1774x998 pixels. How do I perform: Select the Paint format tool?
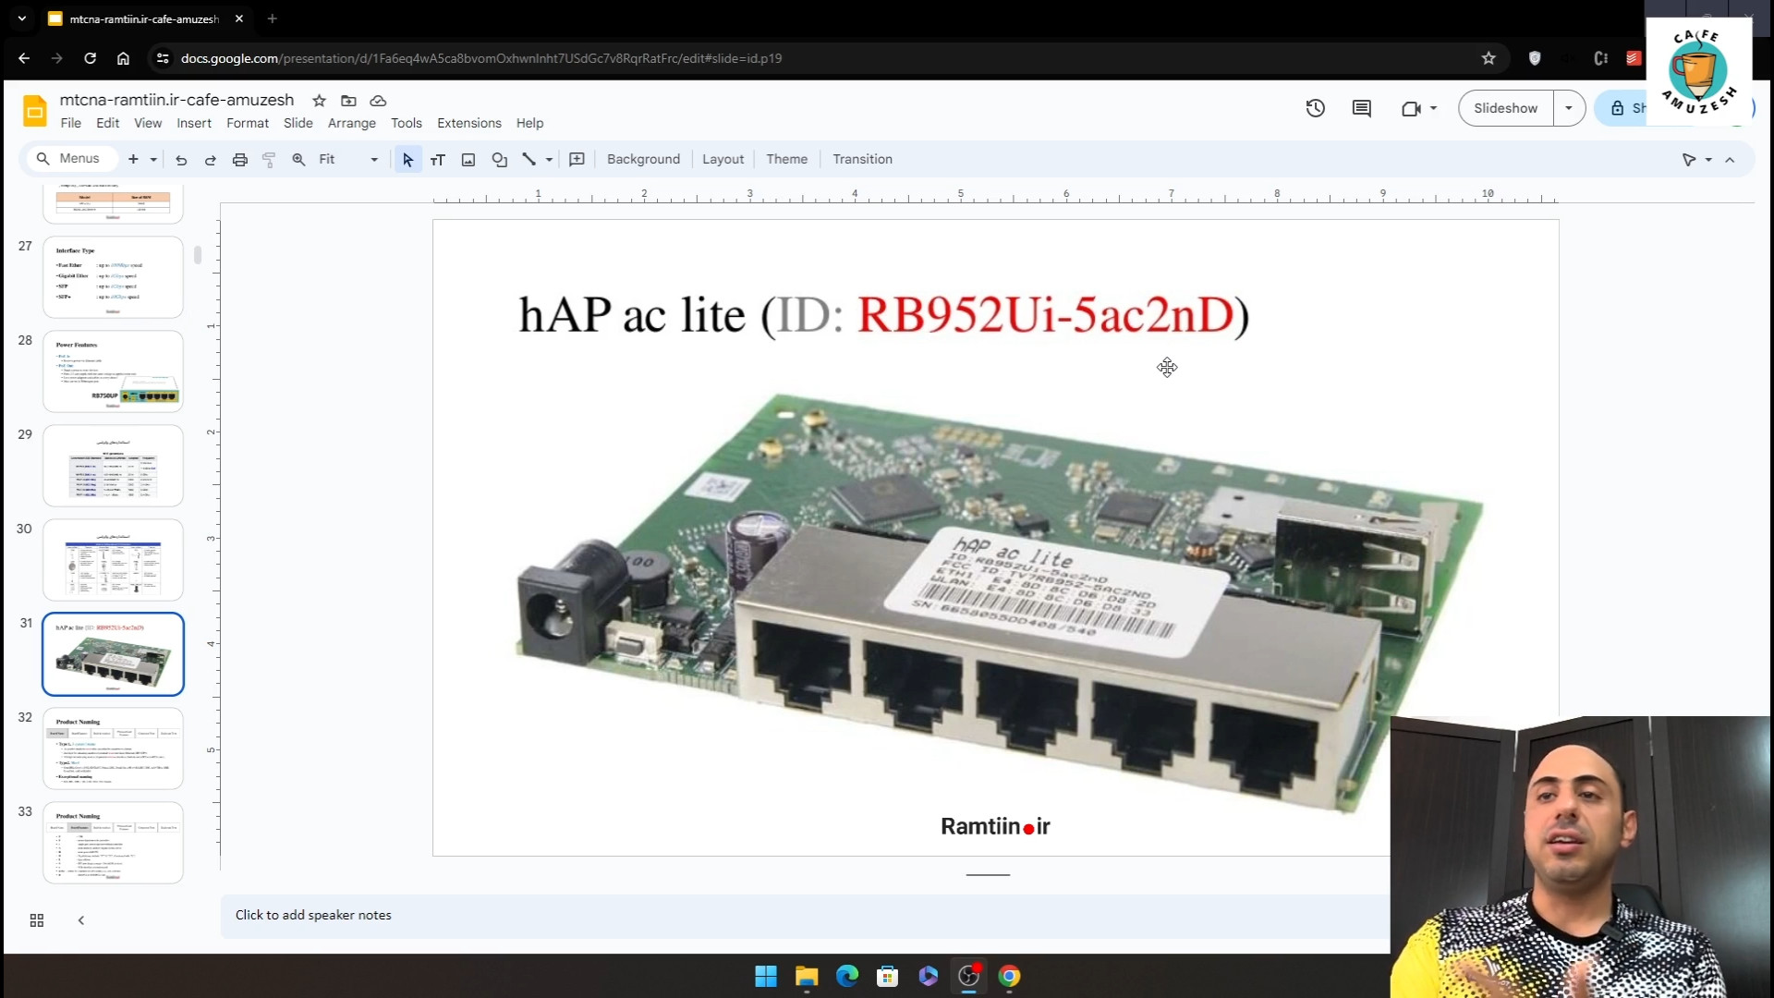pyautogui.click(x=269, y=160)
